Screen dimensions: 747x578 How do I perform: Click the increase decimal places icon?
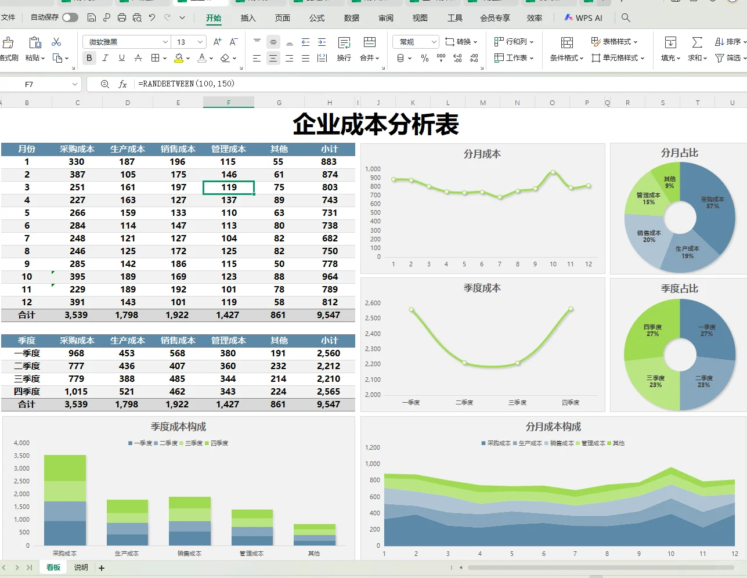click(458, 58)
